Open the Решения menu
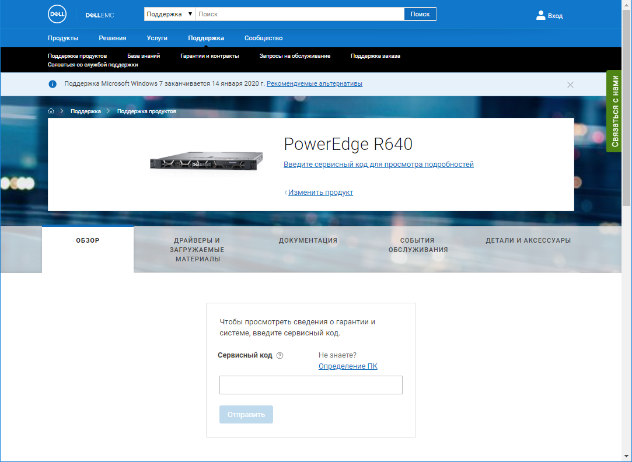This screenshot has height=462, width=632. click(x=113, y=38)
